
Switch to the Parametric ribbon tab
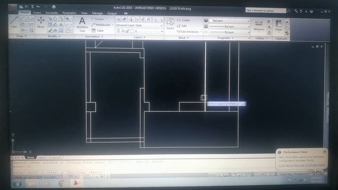pyautogui.click(x=69, y=13)
